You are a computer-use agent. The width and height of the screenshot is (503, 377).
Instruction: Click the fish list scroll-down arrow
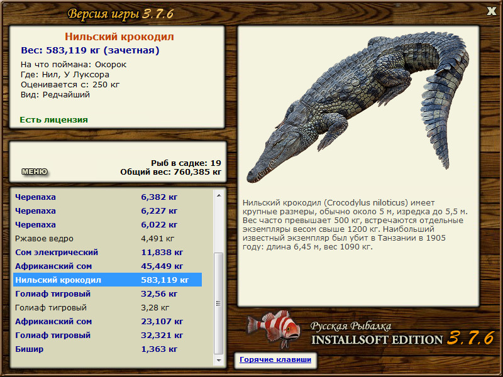tap(219, 360)
